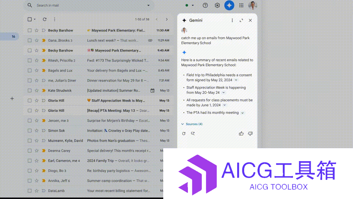Open the inbox label with 16 unread
353x199 pixels.
pos(10,36)
